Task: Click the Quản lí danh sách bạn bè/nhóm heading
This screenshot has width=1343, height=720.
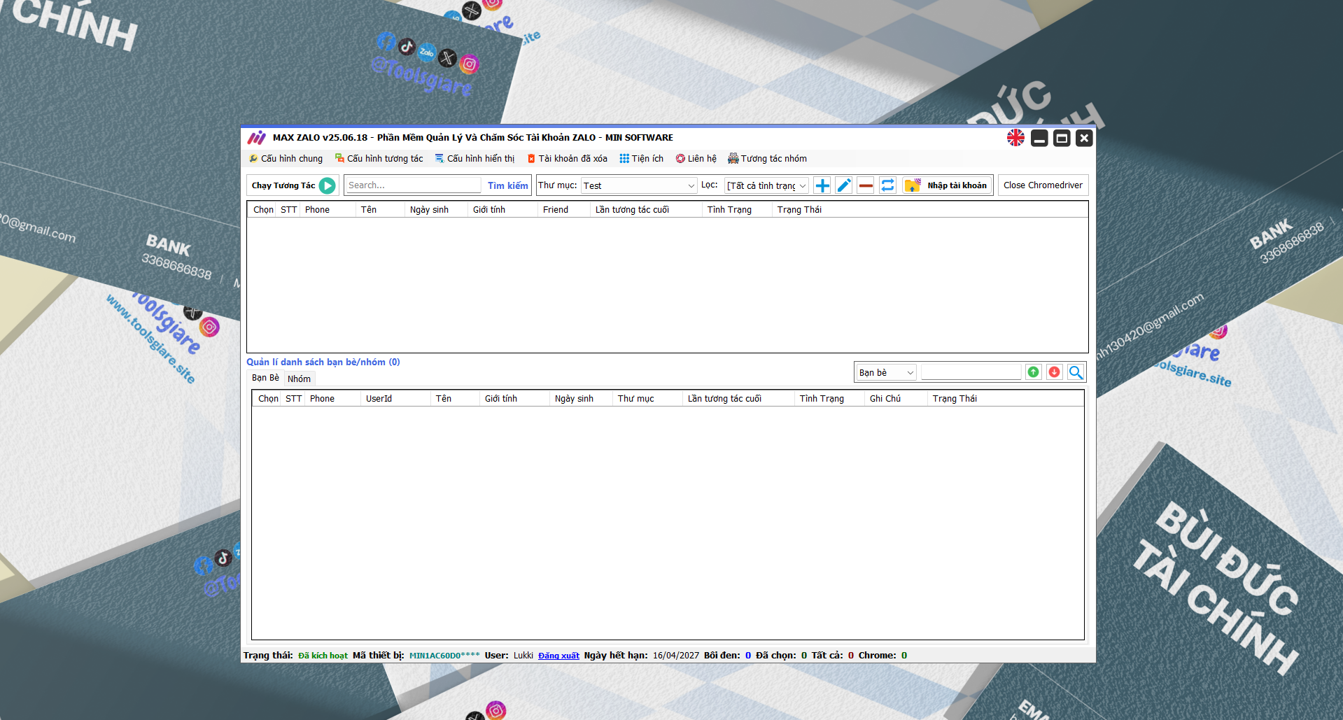Action: pos(323,362)
